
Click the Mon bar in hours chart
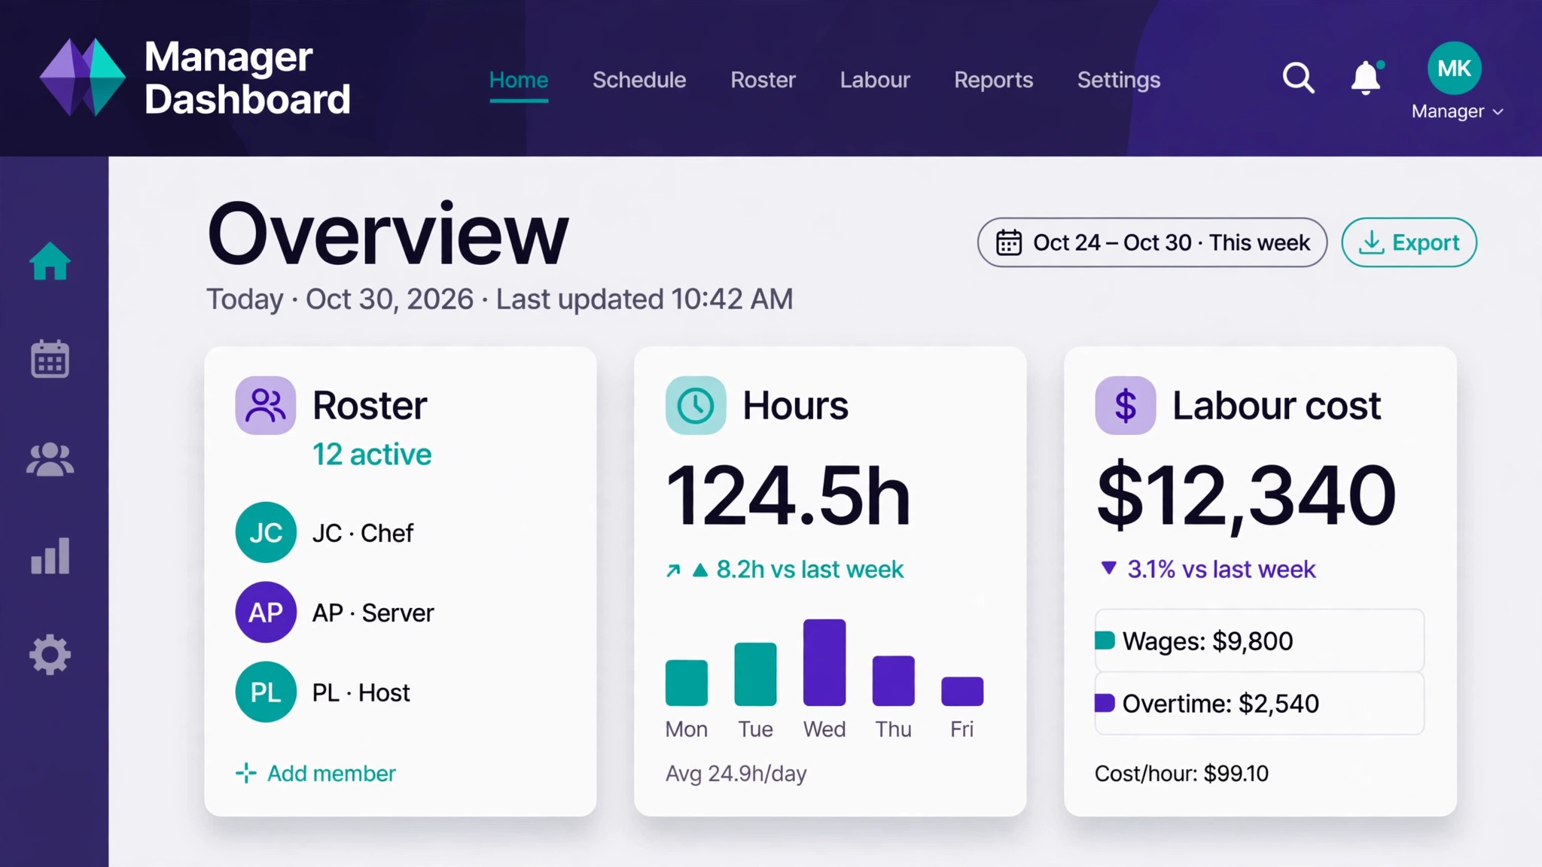pos(687,683)
